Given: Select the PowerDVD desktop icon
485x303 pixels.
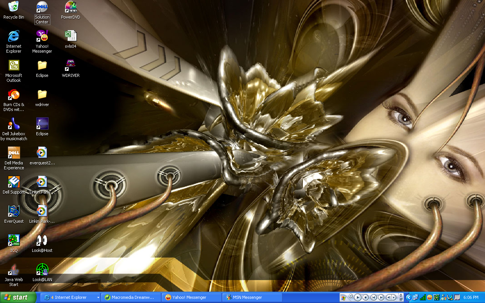Looking at the screenshot, I should 70,10.
